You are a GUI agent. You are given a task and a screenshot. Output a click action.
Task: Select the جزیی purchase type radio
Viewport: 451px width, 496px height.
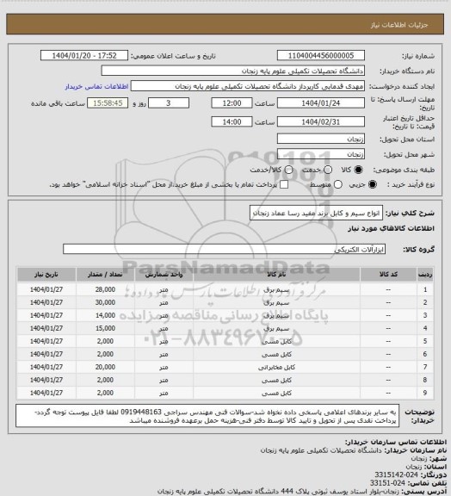(x=373, y=184)
